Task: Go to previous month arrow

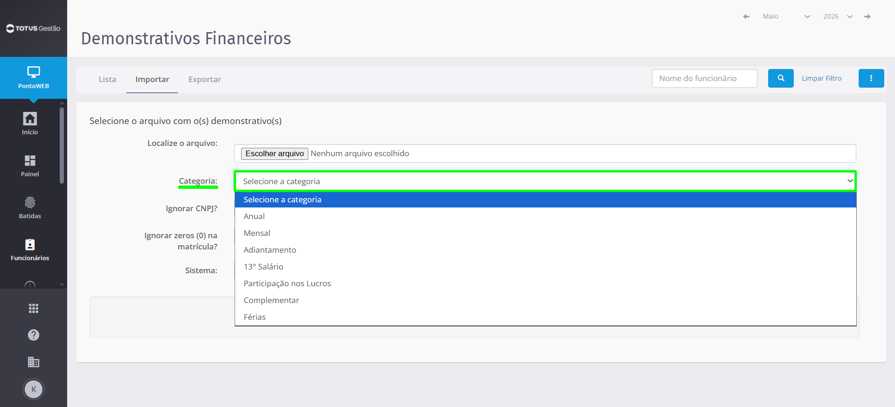Action: tap(746, 16)
